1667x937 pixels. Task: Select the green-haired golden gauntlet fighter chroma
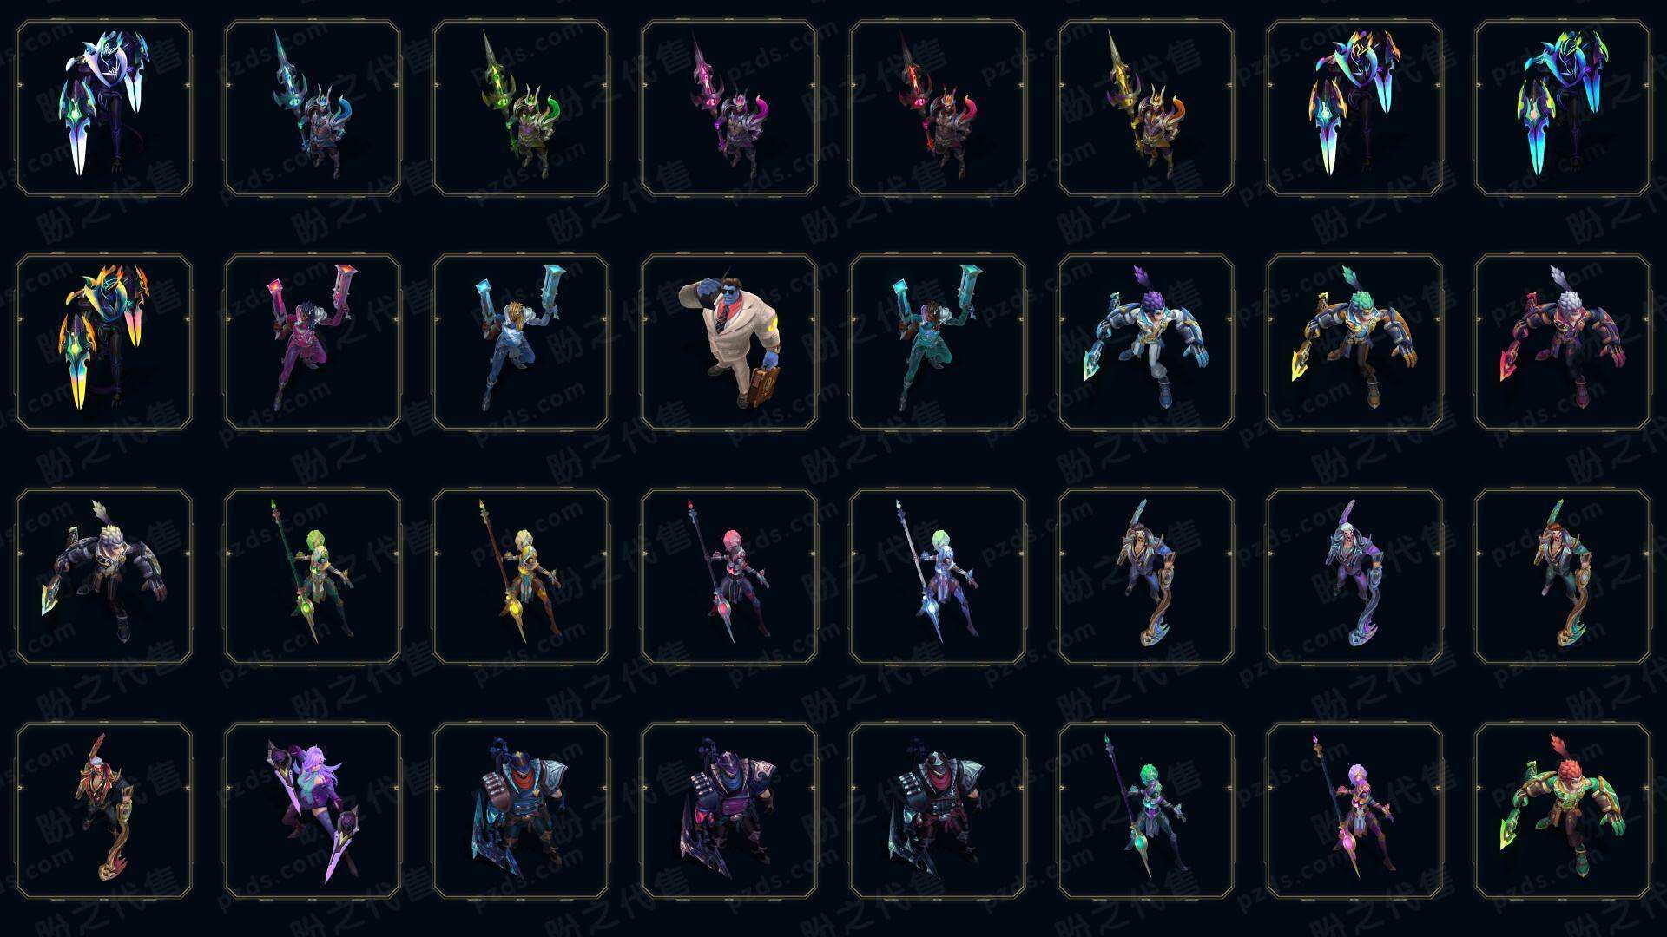[x=1354, y=342]
